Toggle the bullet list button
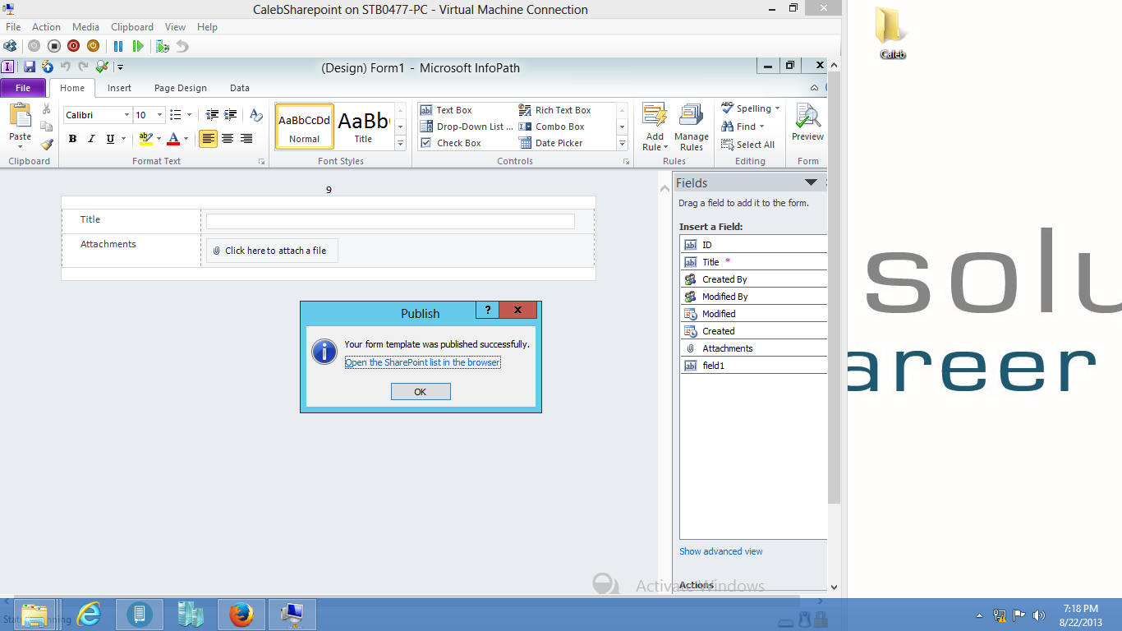The width and height of the screenshot is (1122, 631). (175, 115)
